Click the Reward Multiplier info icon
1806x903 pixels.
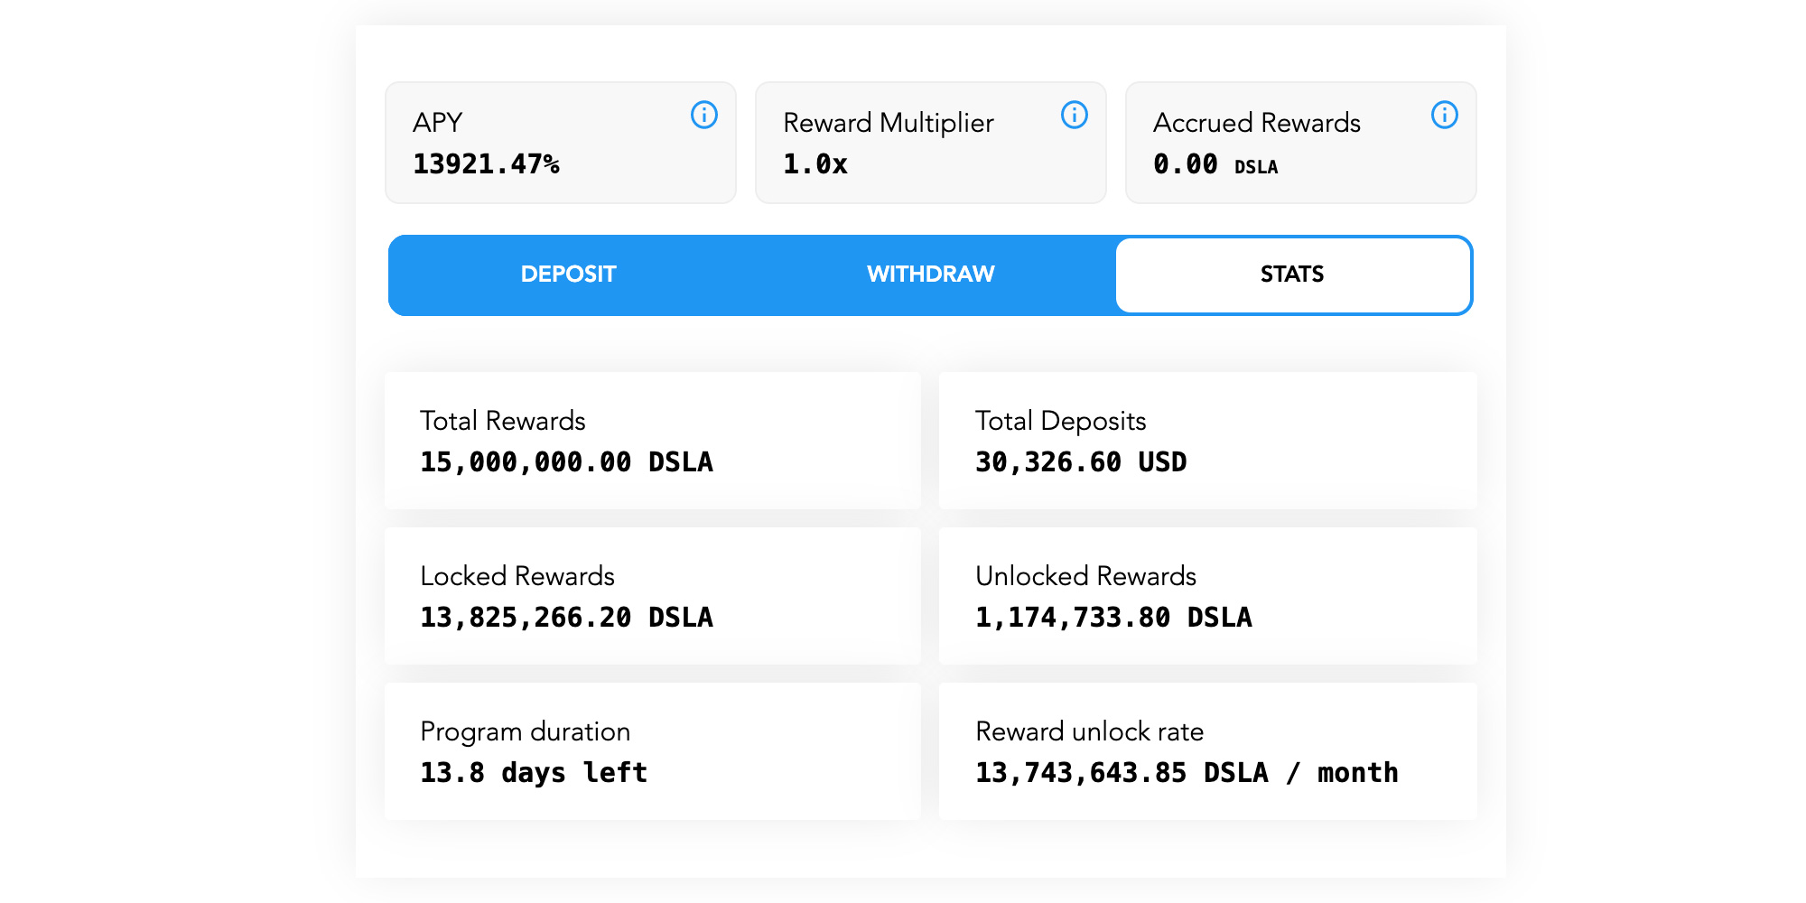click(1075, 115)
